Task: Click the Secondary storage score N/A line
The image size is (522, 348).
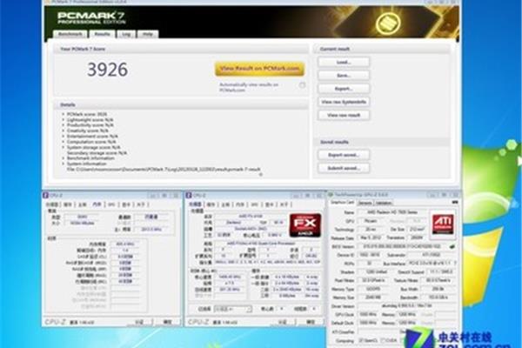Action: (97, 153)
